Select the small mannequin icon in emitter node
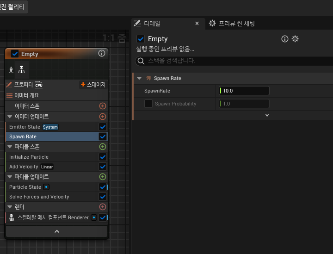The height and width of the screenshot is (254, 333). (11, 70)
